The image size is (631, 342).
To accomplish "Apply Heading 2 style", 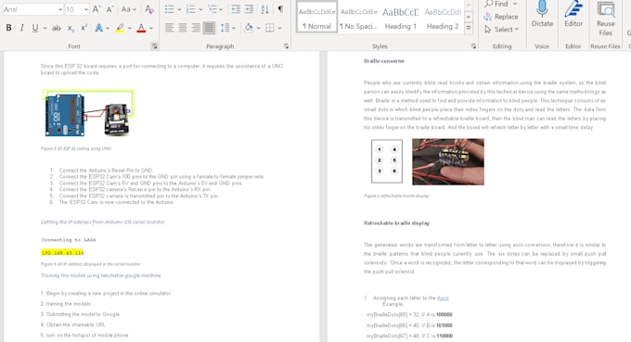I will pyautogui.click(x=443, y=17).
